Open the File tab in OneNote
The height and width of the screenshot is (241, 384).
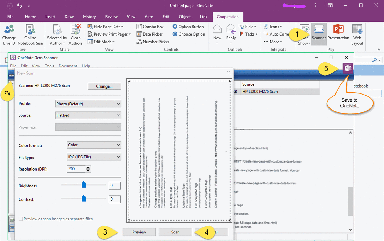point(10,17)
